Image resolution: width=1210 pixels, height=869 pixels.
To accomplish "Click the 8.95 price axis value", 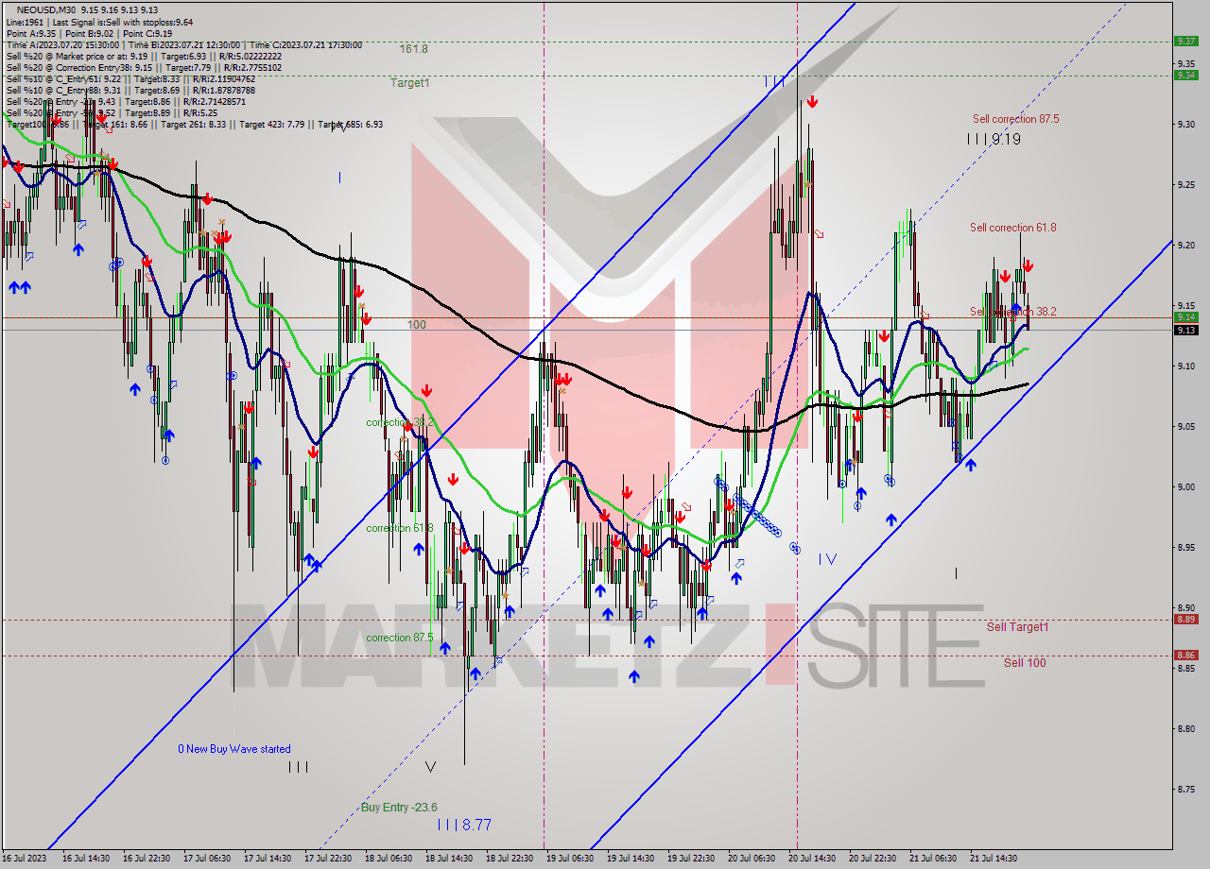I will (x=1186, y=548).
